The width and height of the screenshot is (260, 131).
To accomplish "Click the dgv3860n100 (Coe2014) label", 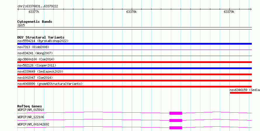I will 36,59.
